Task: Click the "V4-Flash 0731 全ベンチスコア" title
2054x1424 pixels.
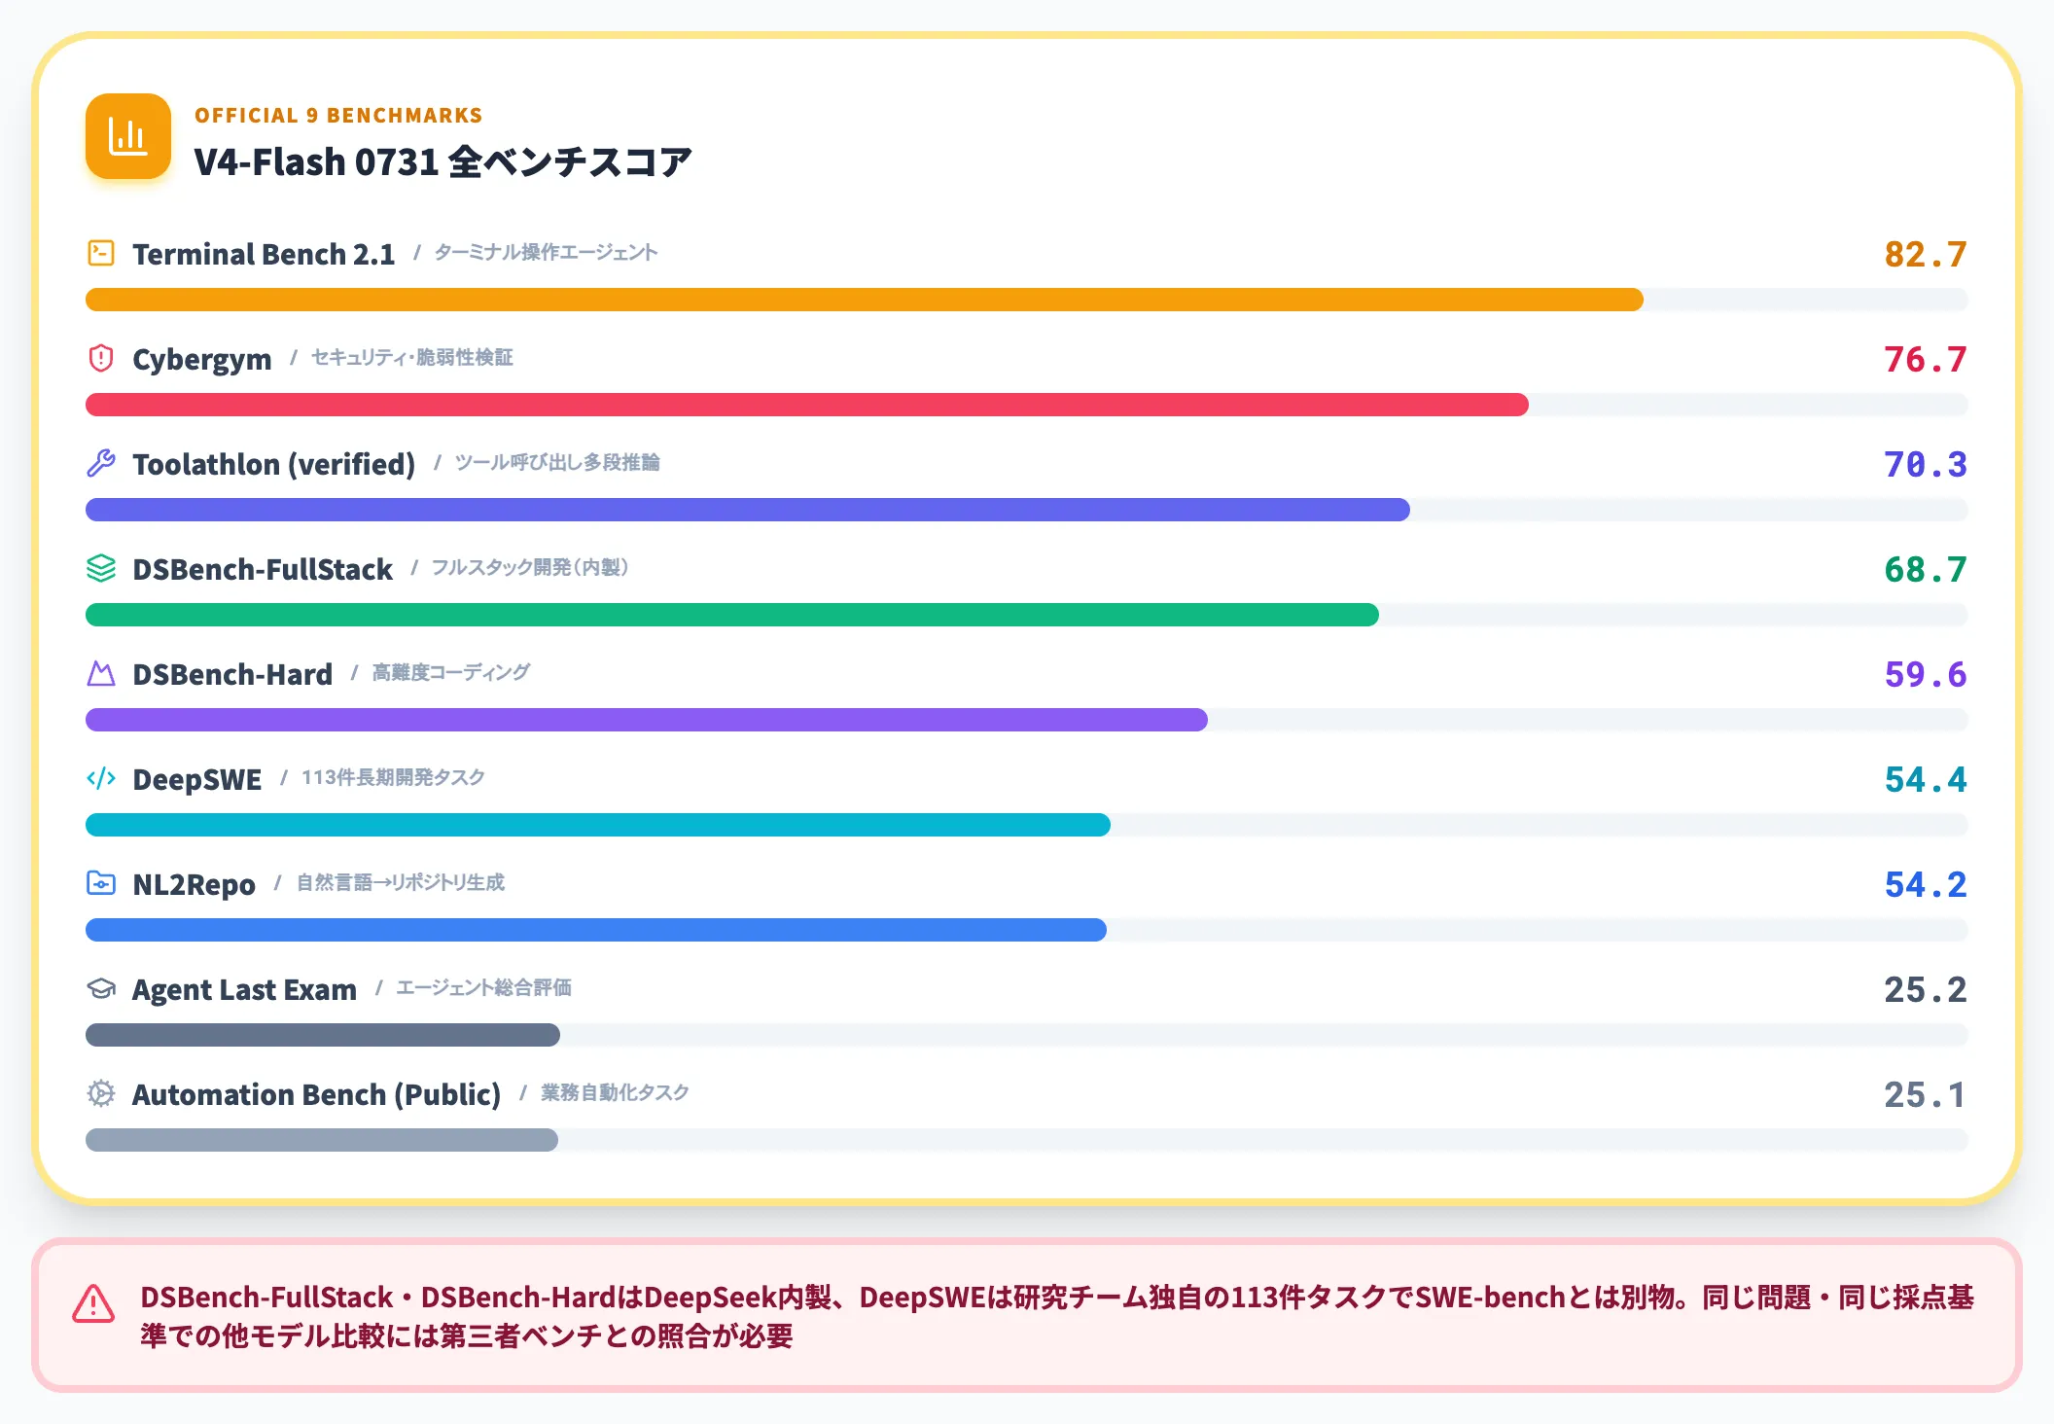Action: pyautogui.click(x=443, y=161)
